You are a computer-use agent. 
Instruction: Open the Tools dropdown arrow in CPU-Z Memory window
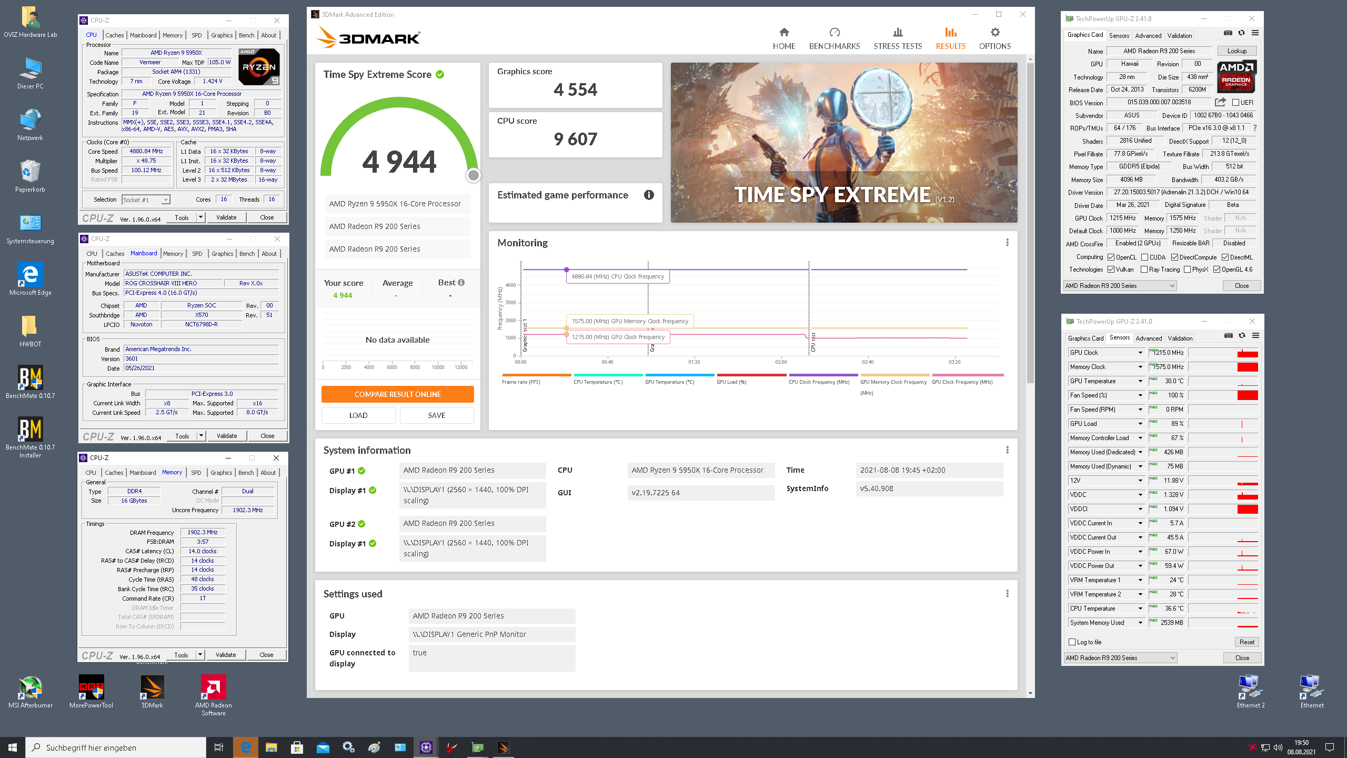[200, 655]
